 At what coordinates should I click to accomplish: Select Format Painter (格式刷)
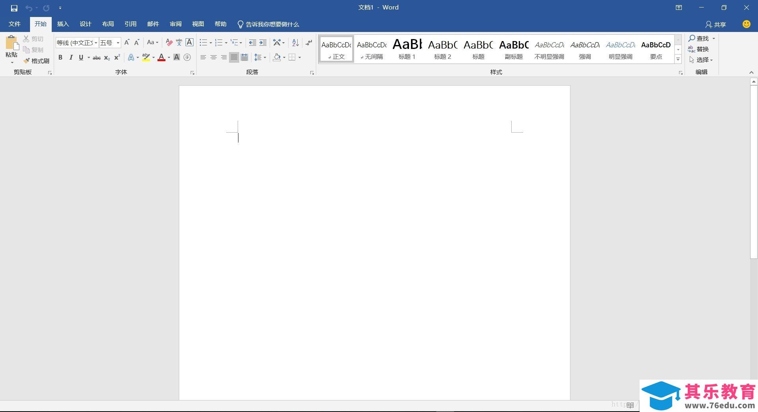36,61
